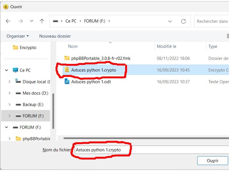Click the Rechercher search box
This screenshot has height=171, width=229.
(212, 21)
